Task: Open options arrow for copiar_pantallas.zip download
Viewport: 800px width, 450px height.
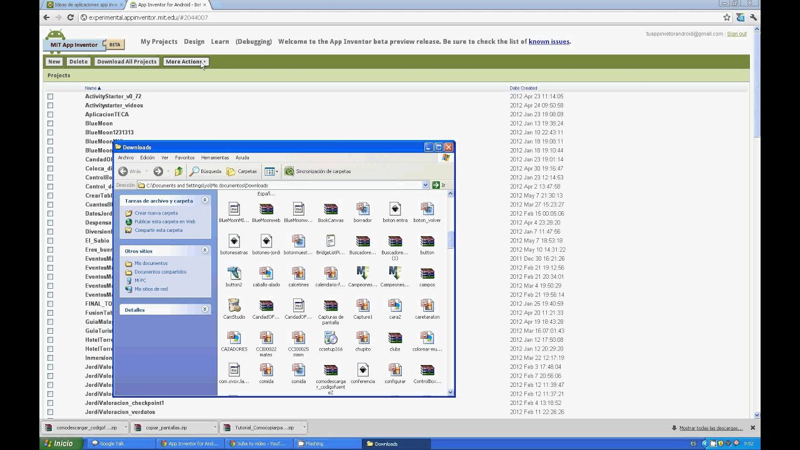Action: point(214,428)
